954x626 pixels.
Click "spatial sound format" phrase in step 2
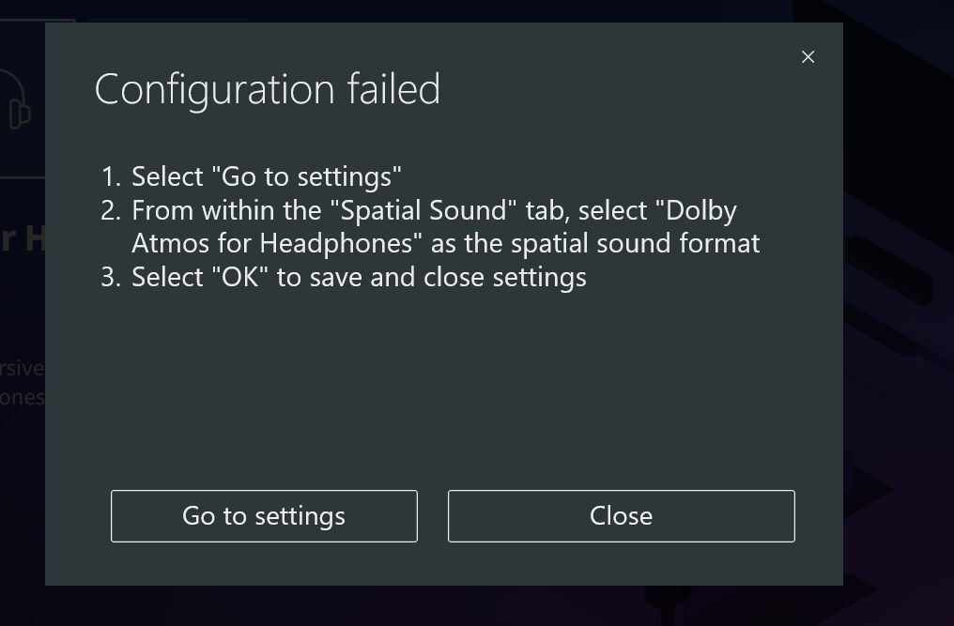pos(635,243)
